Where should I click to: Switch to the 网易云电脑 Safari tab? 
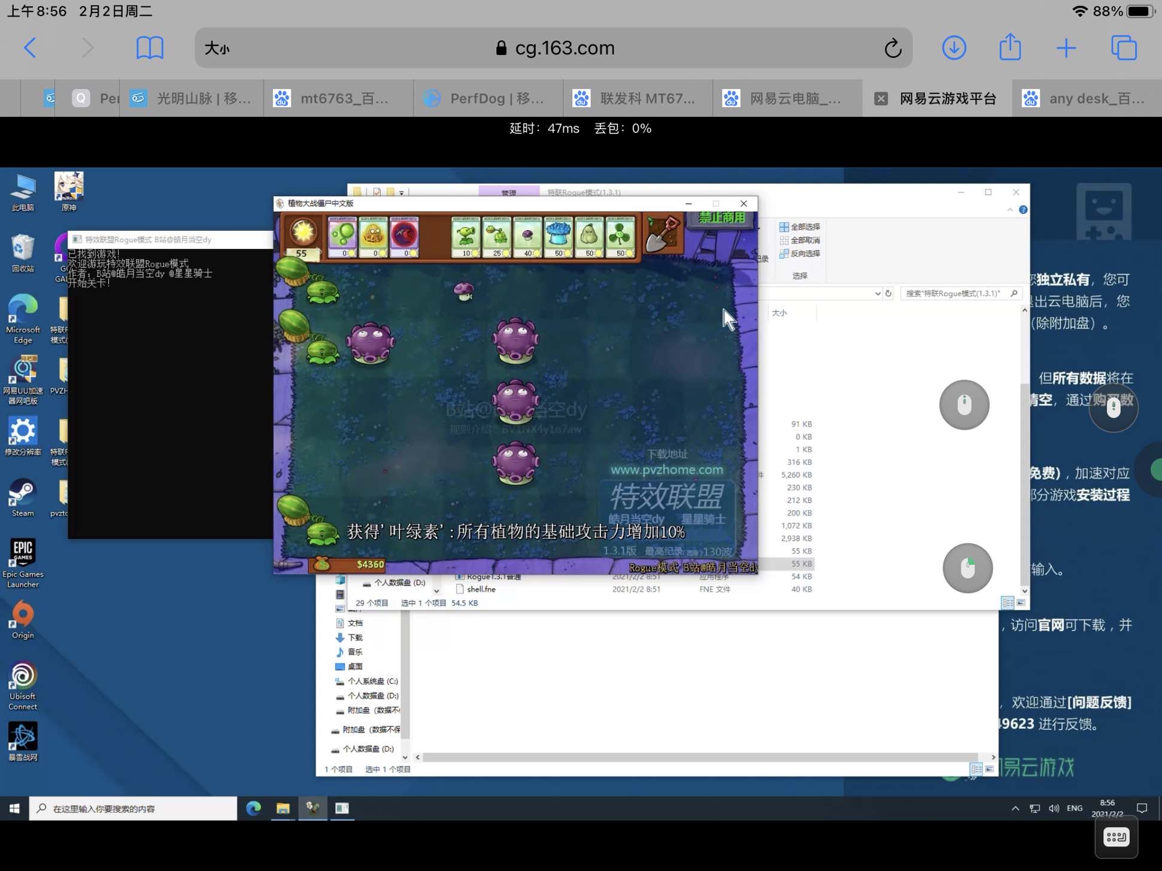coord(787,98)
